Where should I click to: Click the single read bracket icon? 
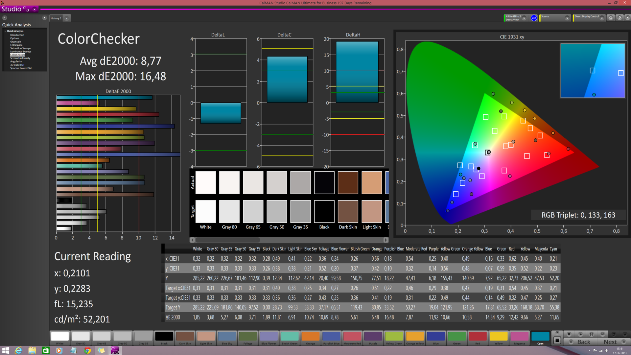coord(591,334)
